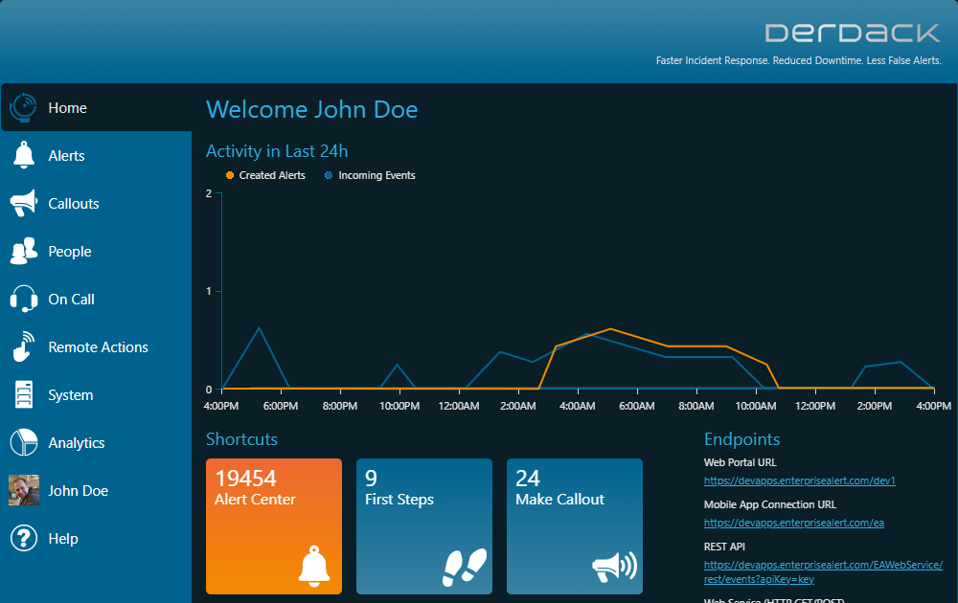Click the orange Created Alerts legend dot

click(230, 175)
